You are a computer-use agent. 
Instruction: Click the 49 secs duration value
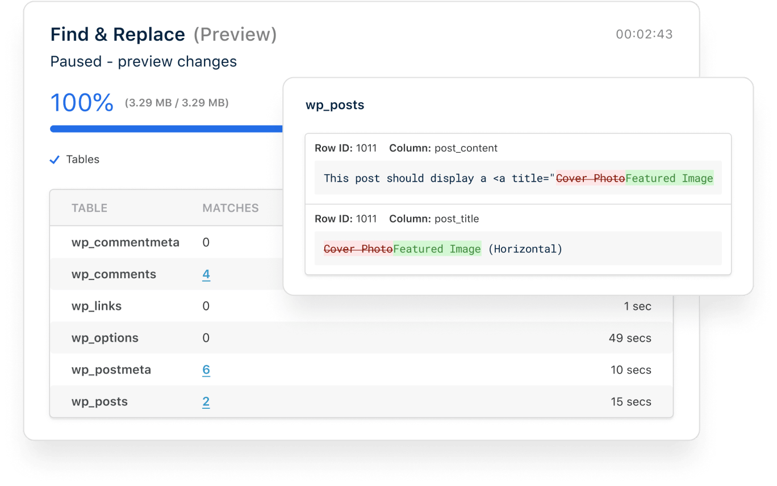point(630,338)
